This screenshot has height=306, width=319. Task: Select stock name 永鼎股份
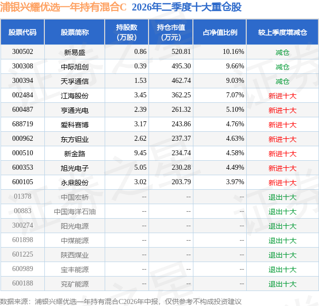click(x=75, y=183)
